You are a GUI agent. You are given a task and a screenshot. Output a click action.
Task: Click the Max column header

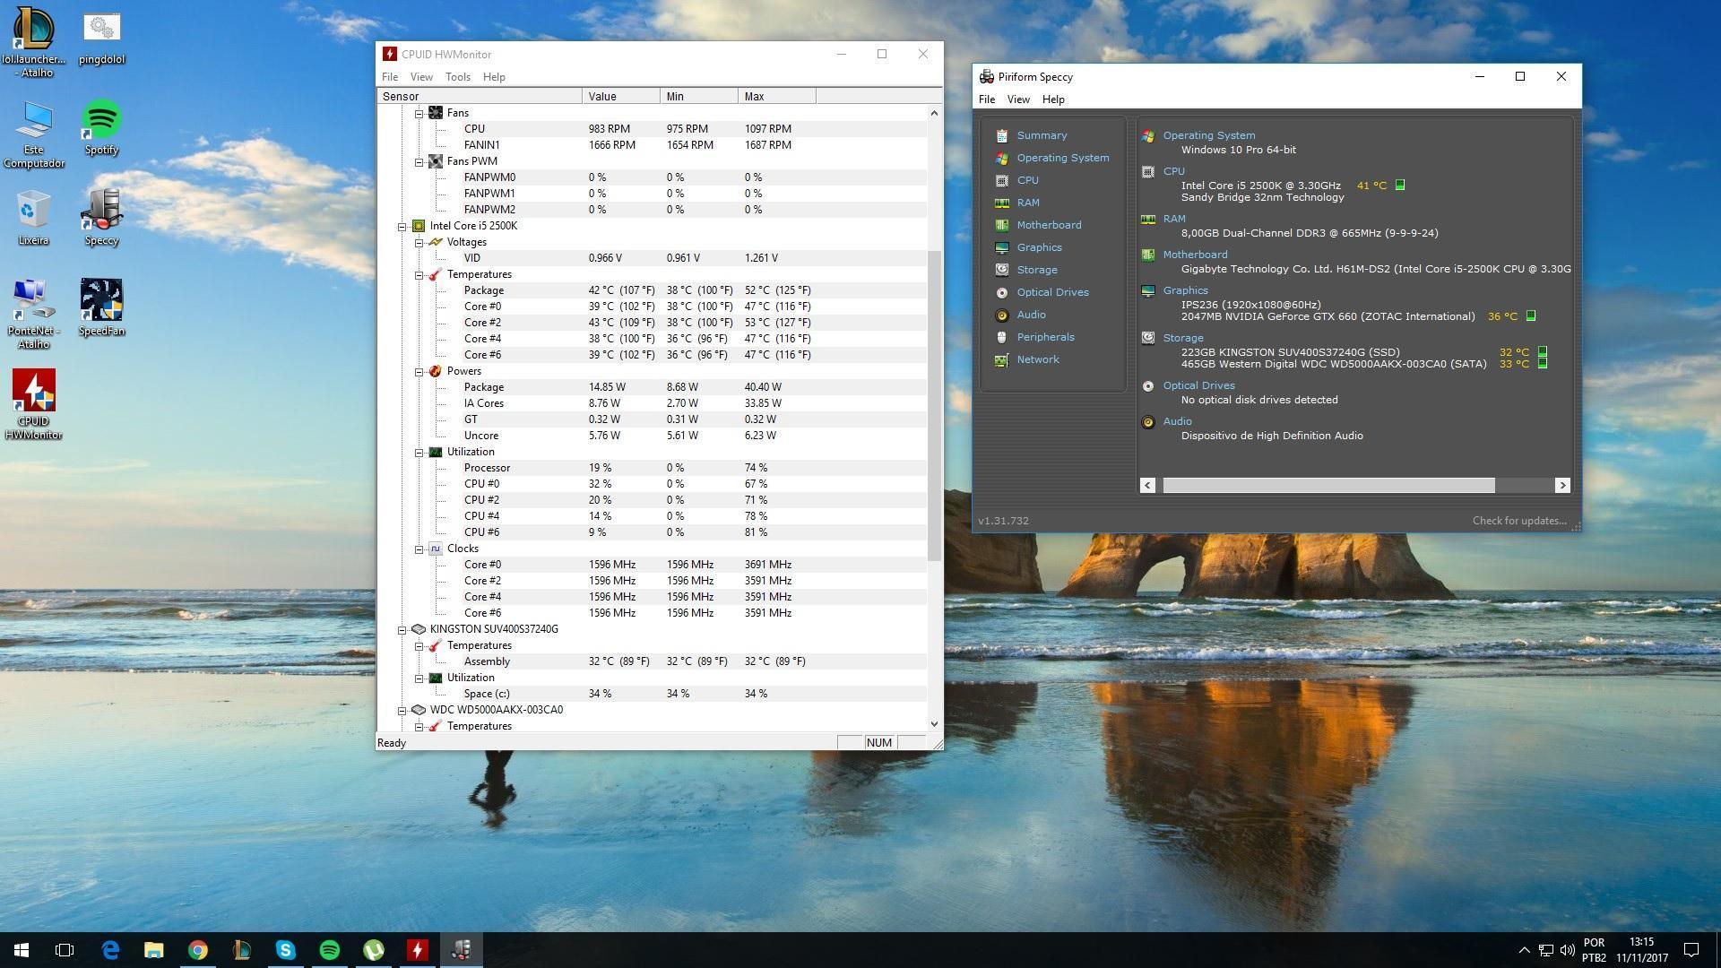(x=777, y=96)
